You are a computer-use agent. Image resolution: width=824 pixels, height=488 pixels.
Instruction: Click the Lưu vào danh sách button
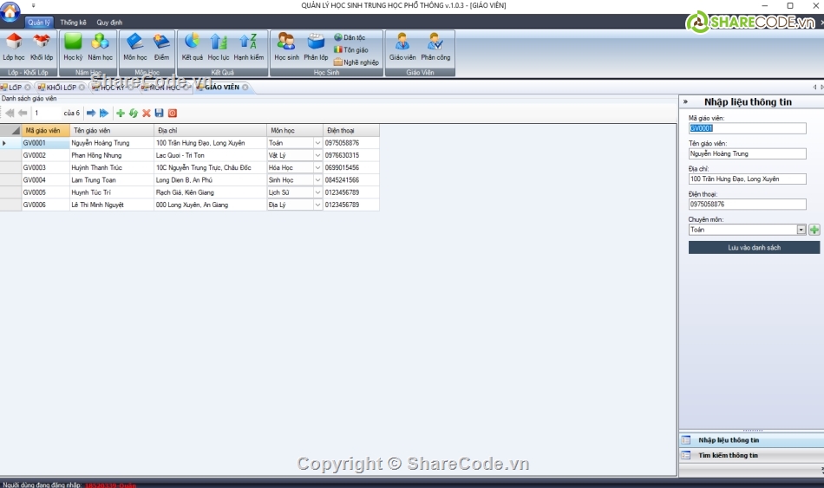pos(753,248)
